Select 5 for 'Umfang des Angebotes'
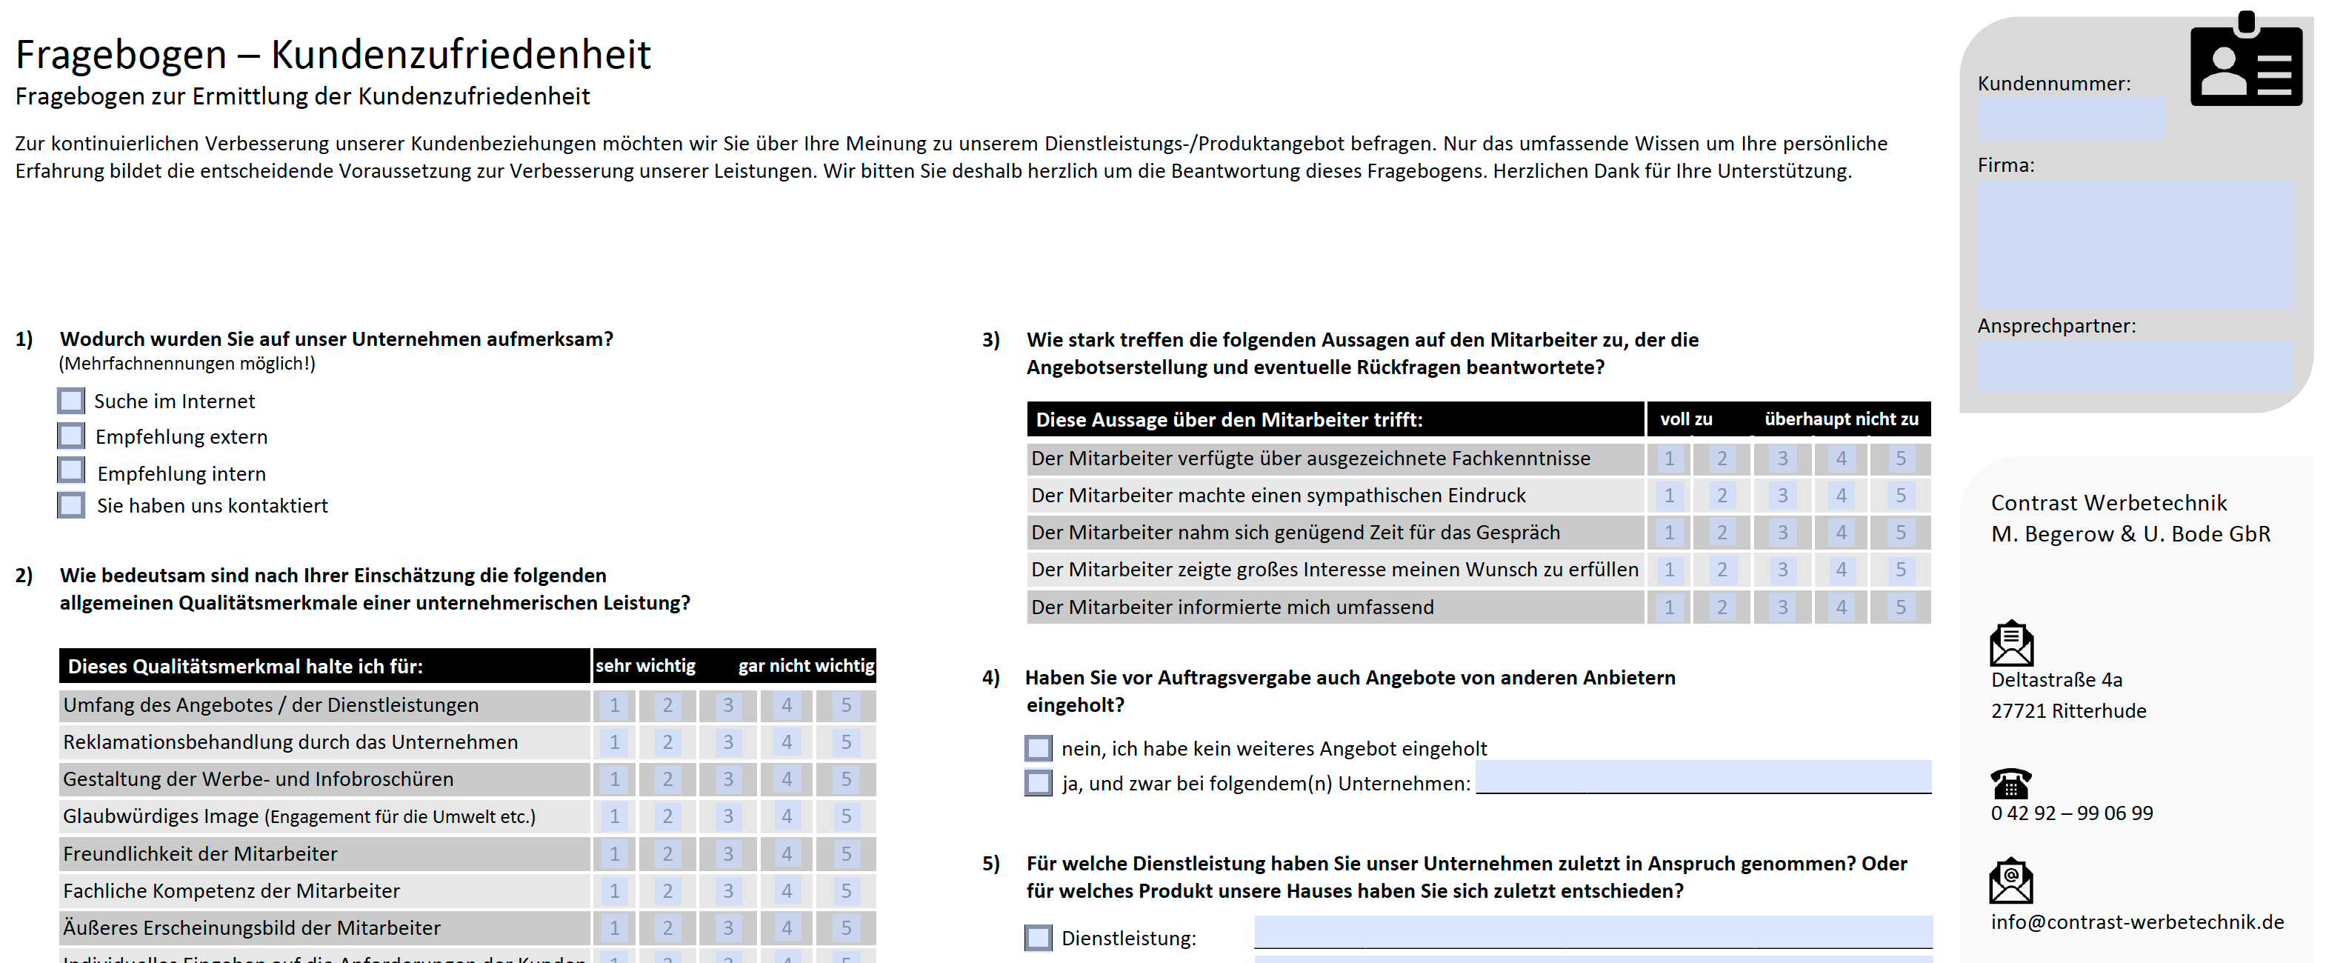Image resolution: width=2326 pixels, height=963 pixels. click(846, 704)
